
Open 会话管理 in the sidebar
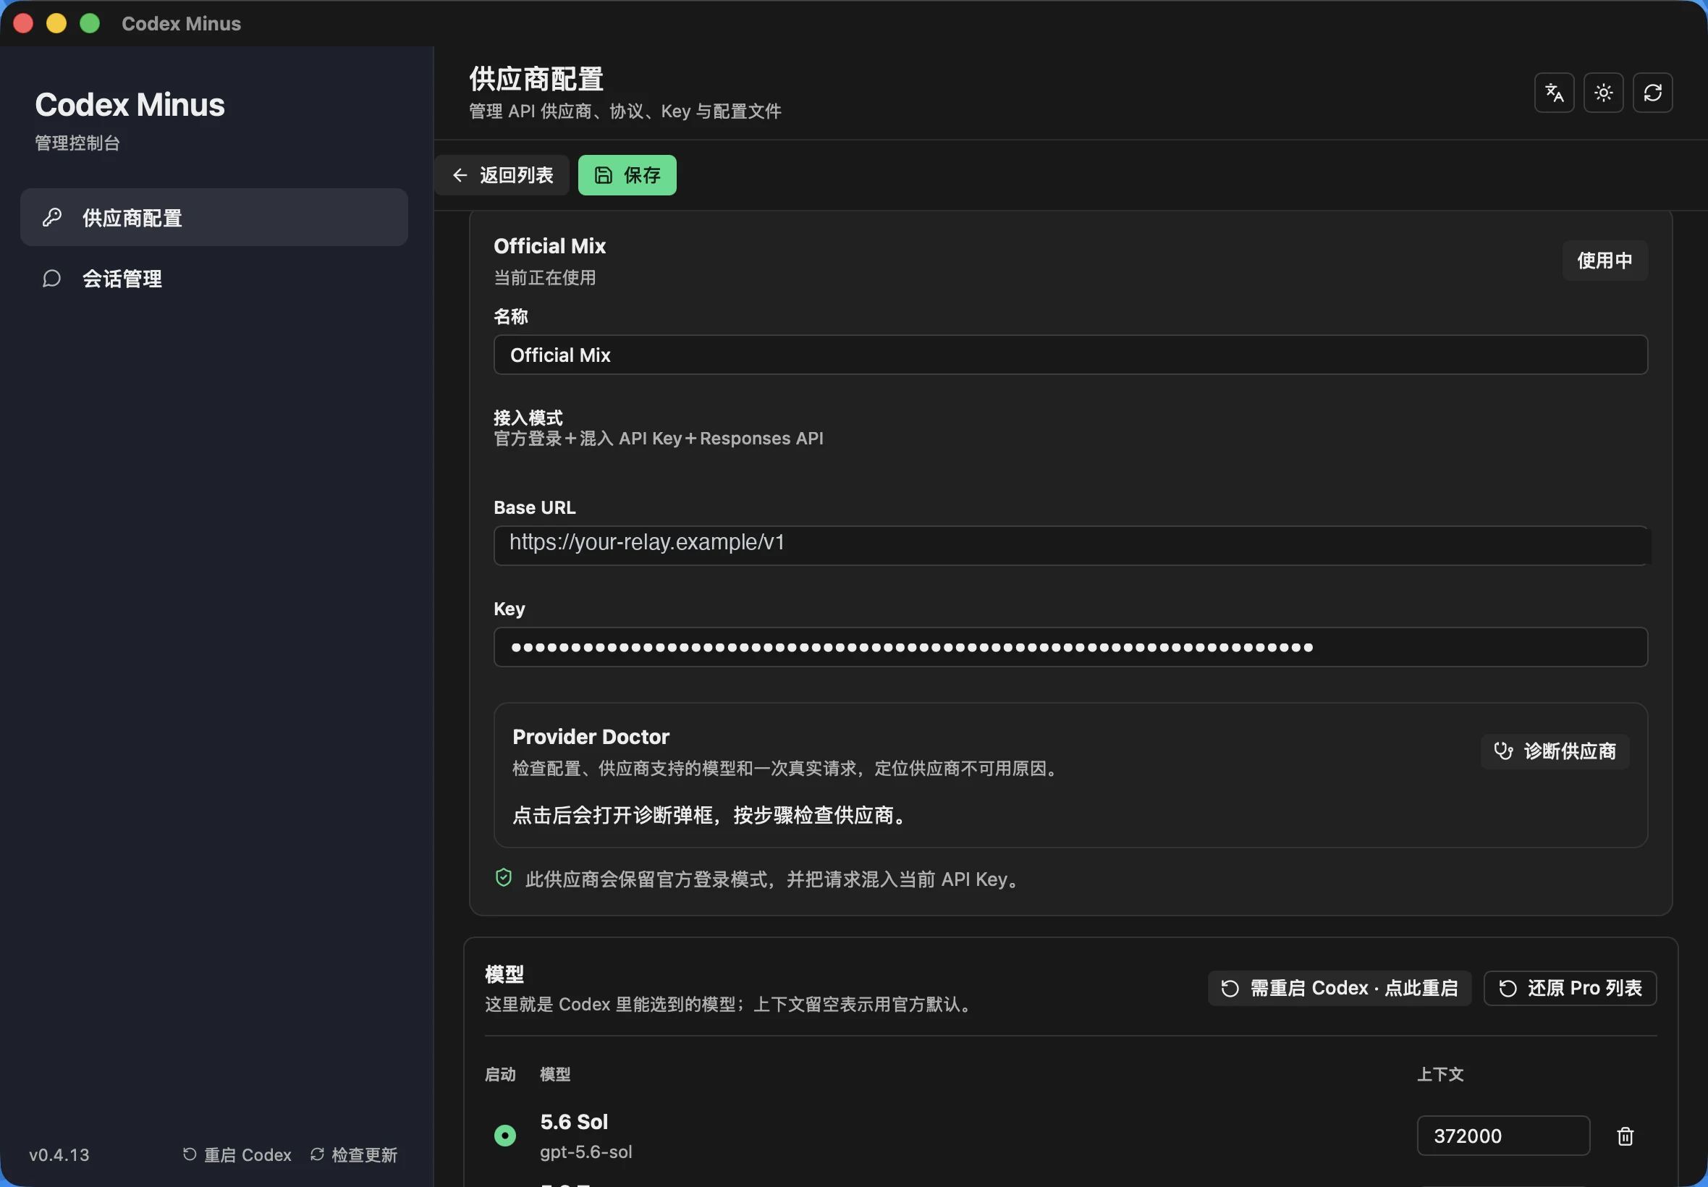click(x=214, y=279)
